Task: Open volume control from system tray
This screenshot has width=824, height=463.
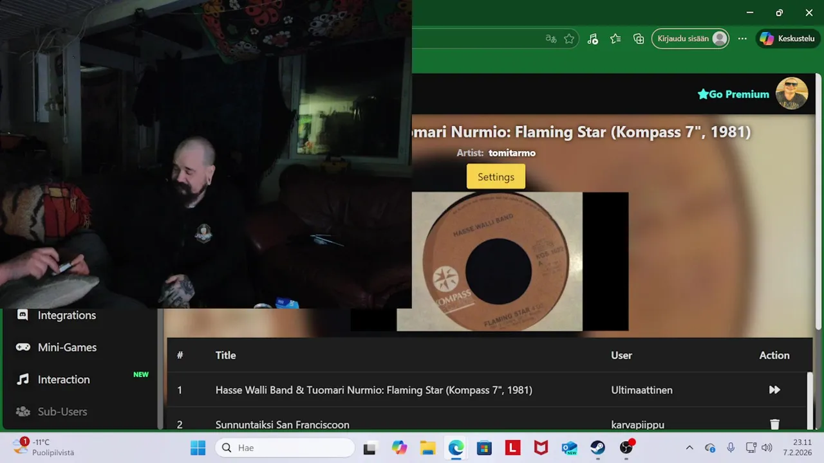Action: click(x=767, y=448)
